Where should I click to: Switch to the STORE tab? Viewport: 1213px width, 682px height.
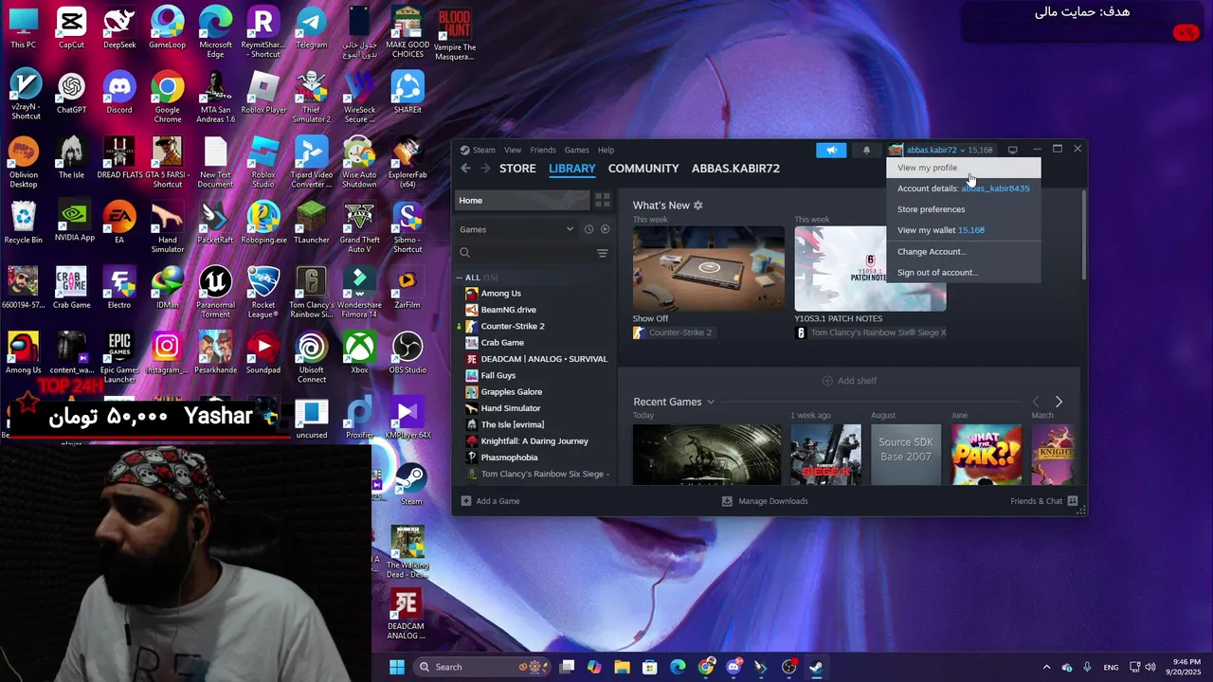pos(517,169)
